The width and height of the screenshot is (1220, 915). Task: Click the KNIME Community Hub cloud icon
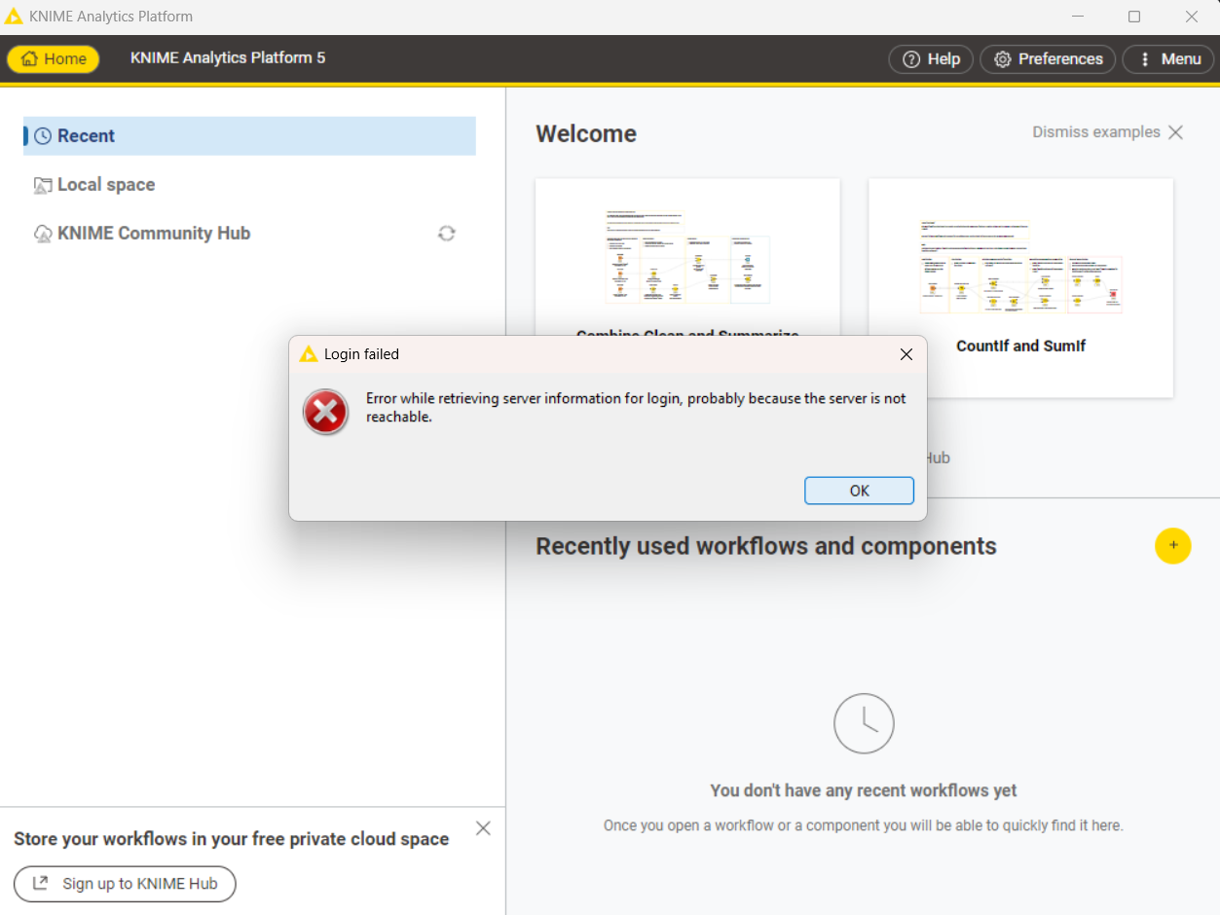43,234
